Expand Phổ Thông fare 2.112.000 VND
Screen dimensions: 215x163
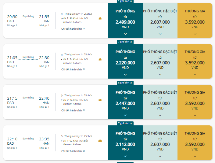pyautogui.click(x=125, y=156)
